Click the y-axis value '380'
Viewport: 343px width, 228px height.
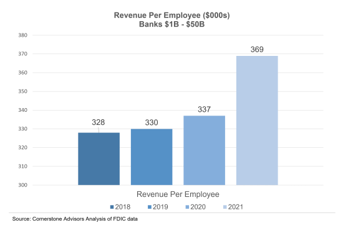point(22,35)
